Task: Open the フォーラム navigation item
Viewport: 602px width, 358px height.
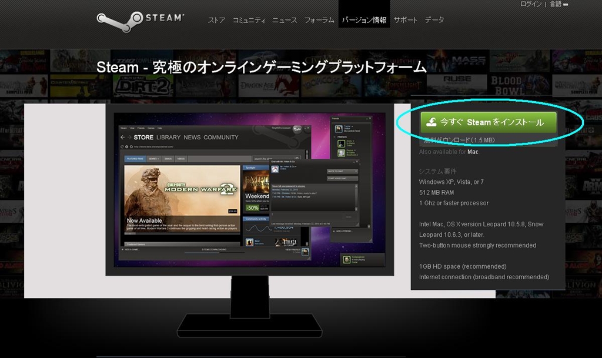Action: click(319, 20)
